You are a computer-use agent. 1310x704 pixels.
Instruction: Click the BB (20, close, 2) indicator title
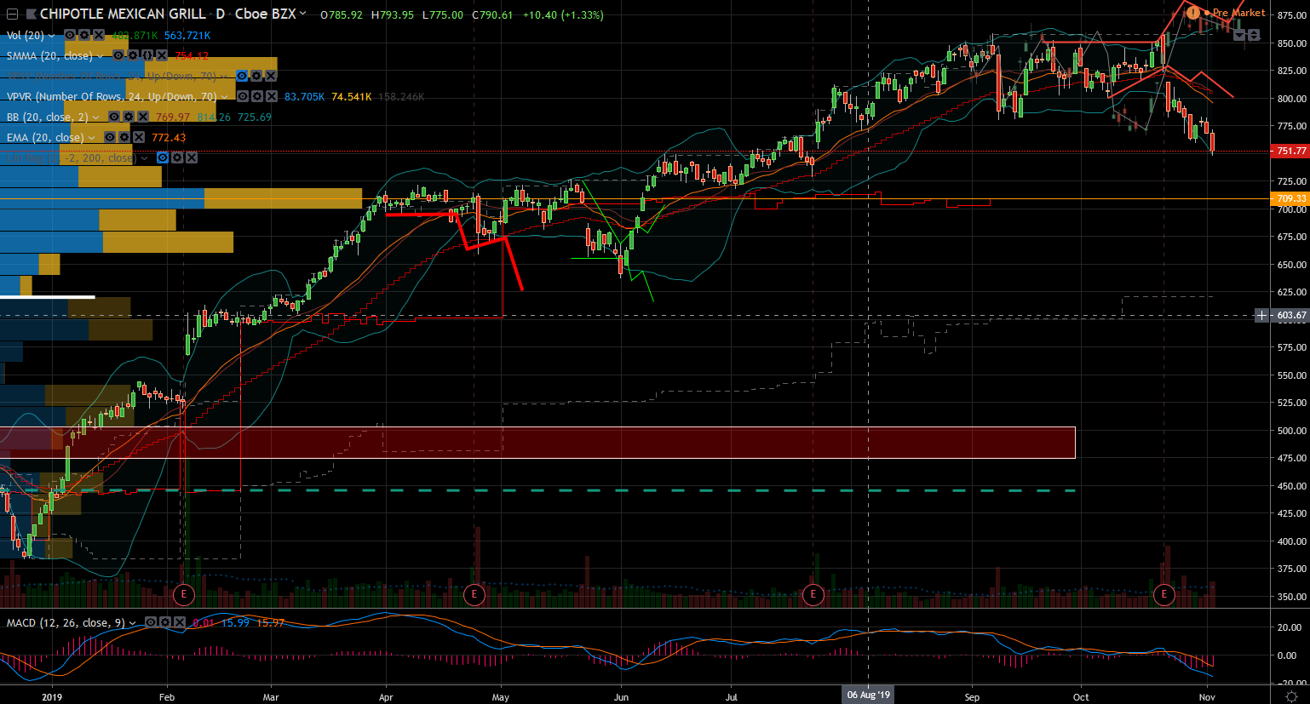click(48, 117)
